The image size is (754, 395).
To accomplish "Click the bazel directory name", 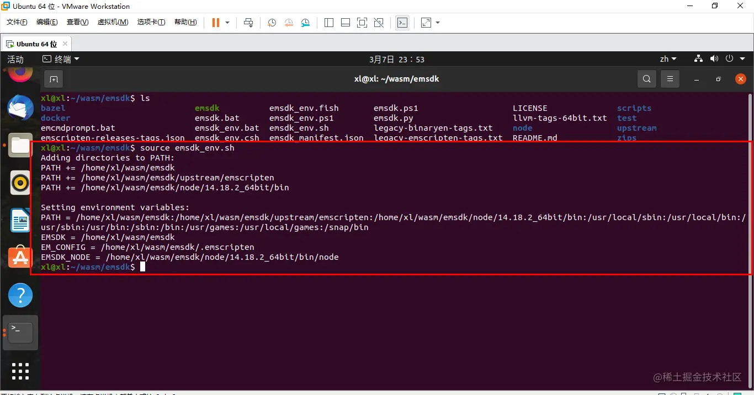I will tap(53, 108).
